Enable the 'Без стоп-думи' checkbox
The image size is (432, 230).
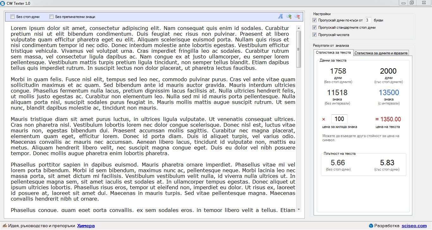click(x=13, y=17)
